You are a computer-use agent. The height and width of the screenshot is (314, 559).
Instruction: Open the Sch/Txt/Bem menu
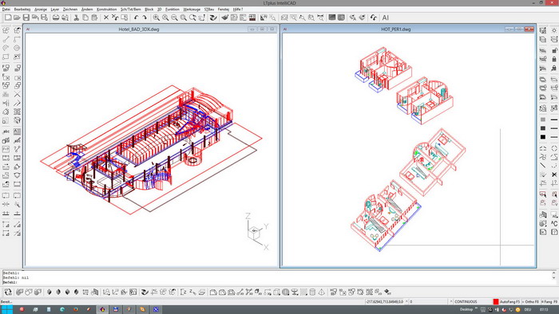click(130, 10)
